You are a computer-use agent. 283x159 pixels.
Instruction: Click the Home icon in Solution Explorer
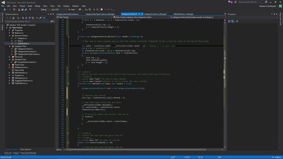coord(13,18)
